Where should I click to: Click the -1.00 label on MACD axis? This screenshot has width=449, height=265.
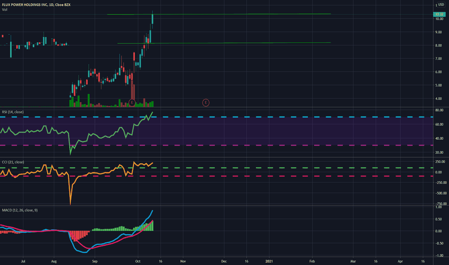[x=439, y=255]
